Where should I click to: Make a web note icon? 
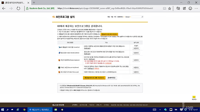coord(184,8)
